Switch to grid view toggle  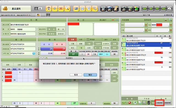(x=36, y=9)
